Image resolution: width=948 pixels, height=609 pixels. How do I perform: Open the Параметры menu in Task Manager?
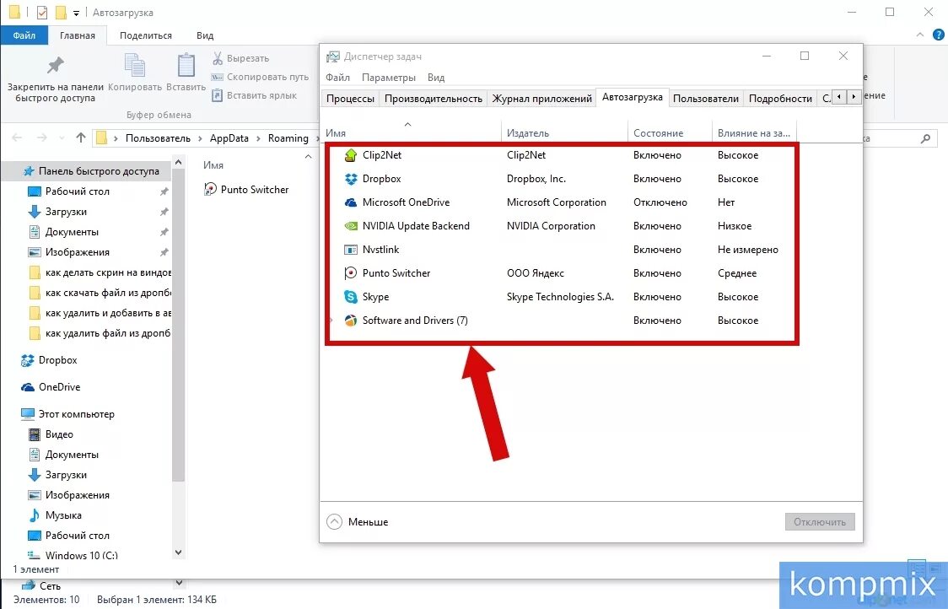click(x=389, y=77)
